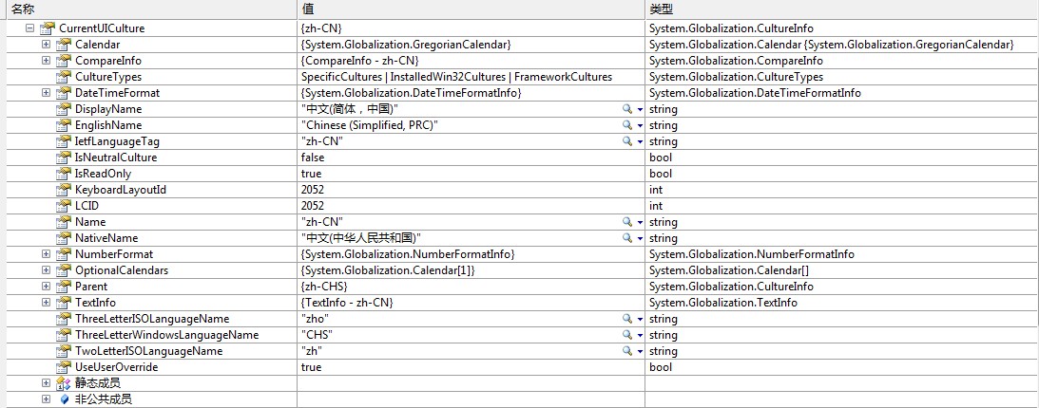Screen dimensions: 1039x408
Task: Select the IetfLanguageTag row name
Action: [x=117, y=141]
